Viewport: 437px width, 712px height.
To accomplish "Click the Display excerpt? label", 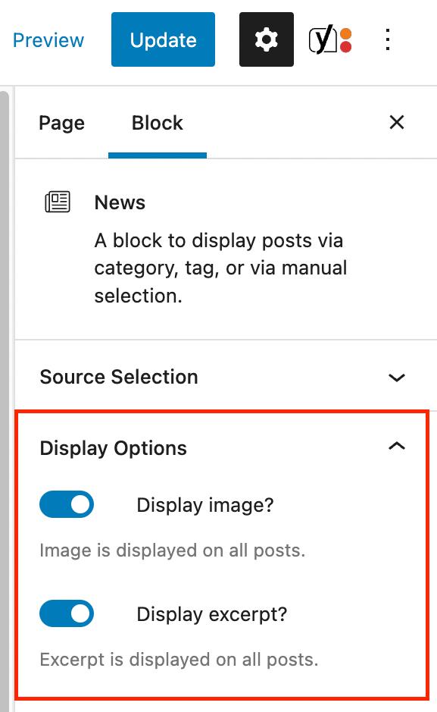I will (212, 614).
